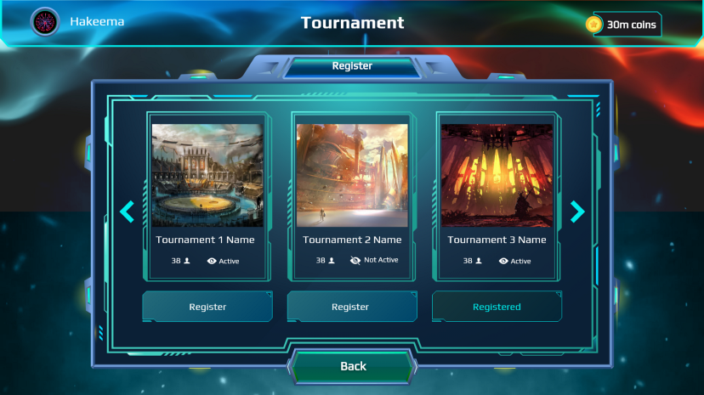704x395 pixels.
Task: Open the Tournament 2 golden city thumbnail
Action: pyautogui.click(x=352, y=175)
